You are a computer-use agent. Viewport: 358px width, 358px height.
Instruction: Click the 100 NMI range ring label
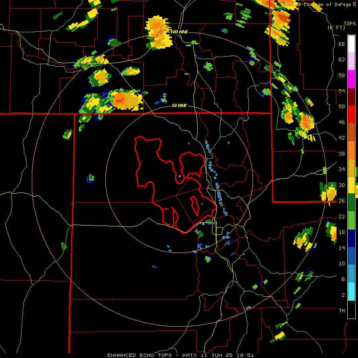(179, 32)
